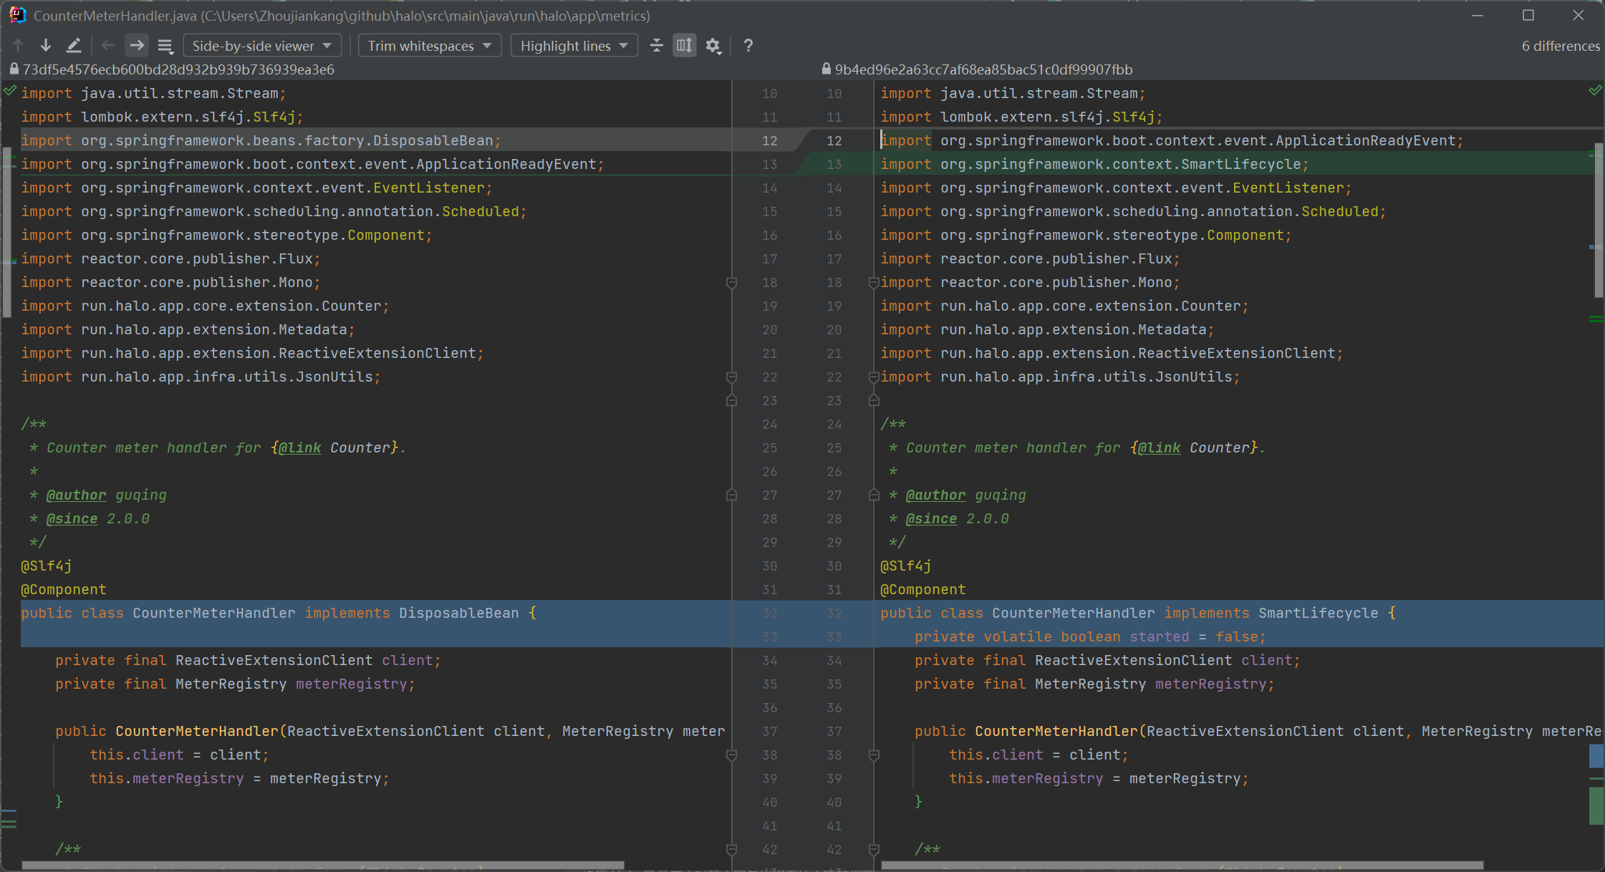Open Highlight lines dropdown
The image size is (1605, 872).
(574, 46)
